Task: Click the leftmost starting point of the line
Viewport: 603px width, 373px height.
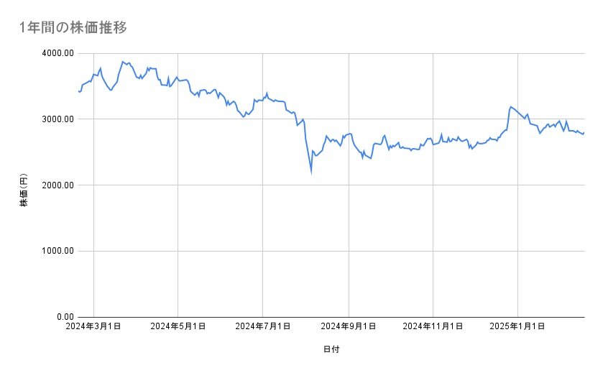Action: (x=78, y=91)
